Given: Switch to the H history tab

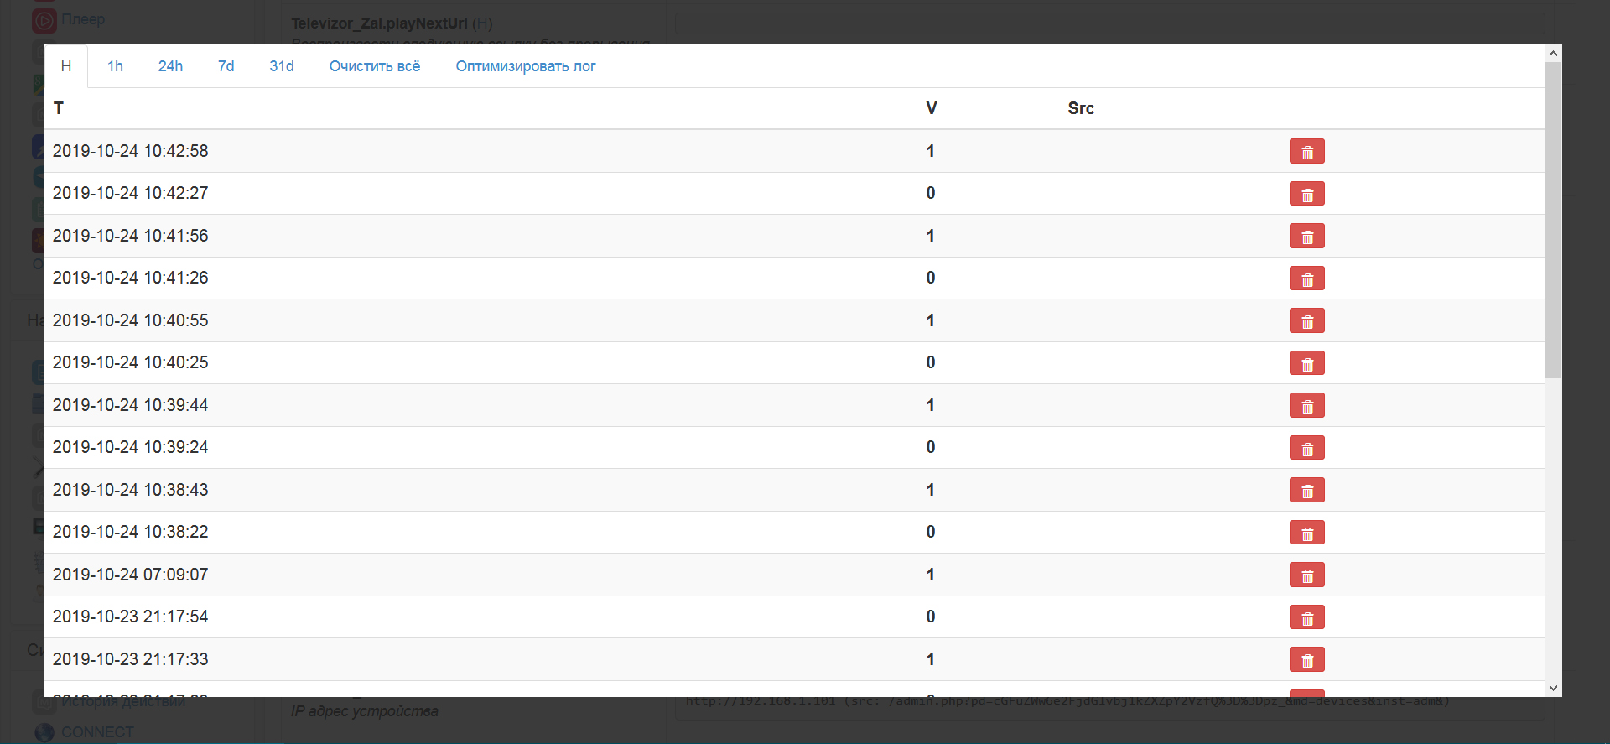Looking at the screenshot, I should pyautogui.click(x=66, y=66).
